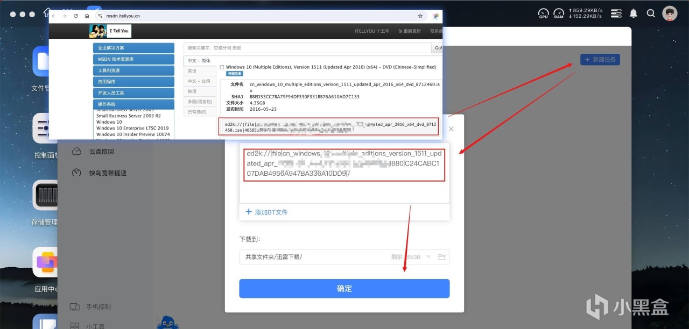The image size is (689, 329).
Task: Expand 开发人员工具 category
Action: click(133, 93)
